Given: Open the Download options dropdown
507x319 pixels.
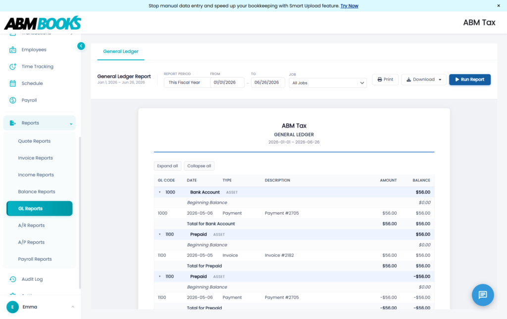Looking at the screenshot, I should click(x=424, y=80).
